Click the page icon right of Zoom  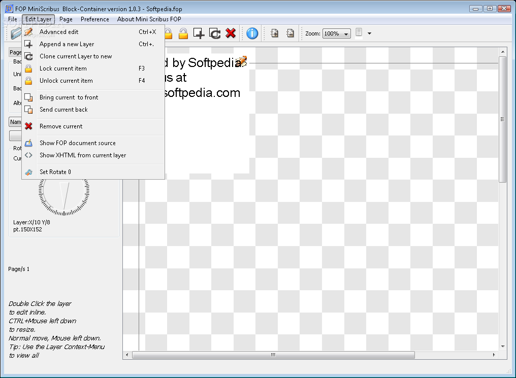359,33
